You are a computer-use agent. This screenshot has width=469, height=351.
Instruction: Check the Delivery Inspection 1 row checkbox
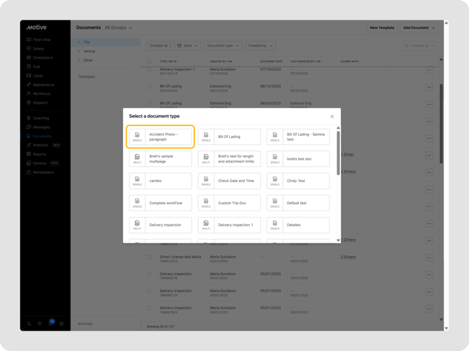149,71
